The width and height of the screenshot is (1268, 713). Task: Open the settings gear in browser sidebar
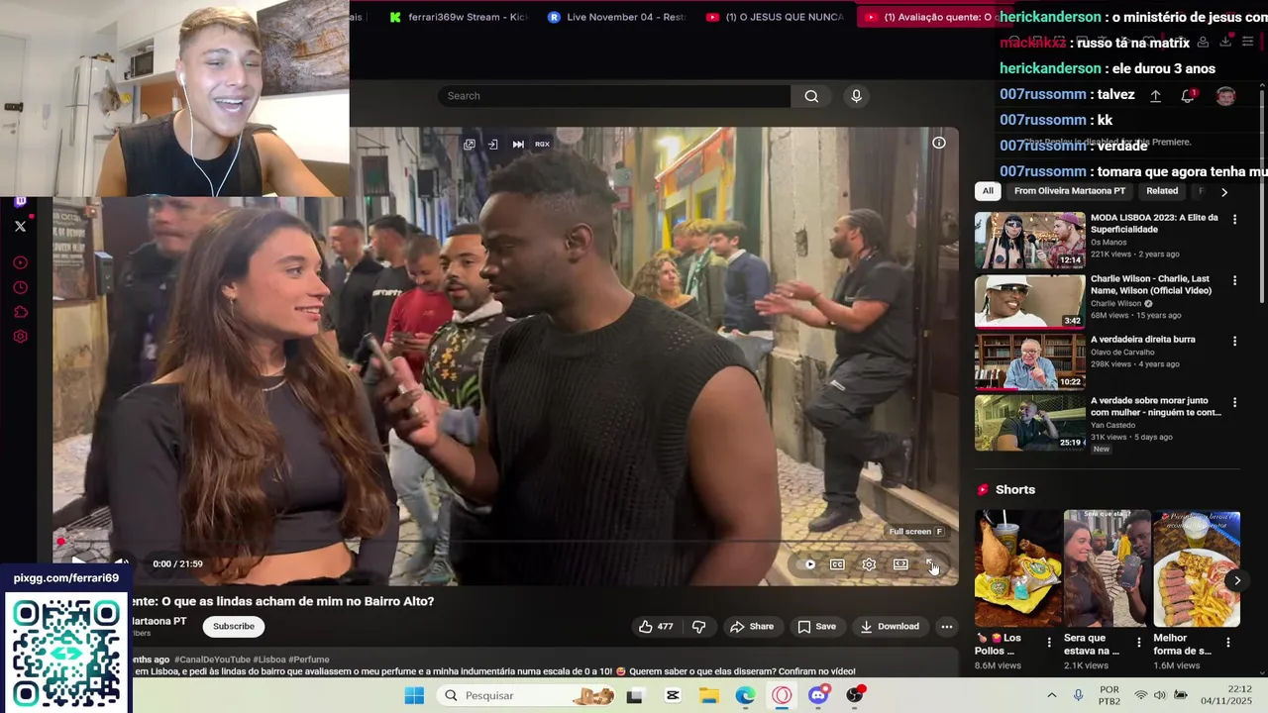pyautogui.click(x=20, y=337)
